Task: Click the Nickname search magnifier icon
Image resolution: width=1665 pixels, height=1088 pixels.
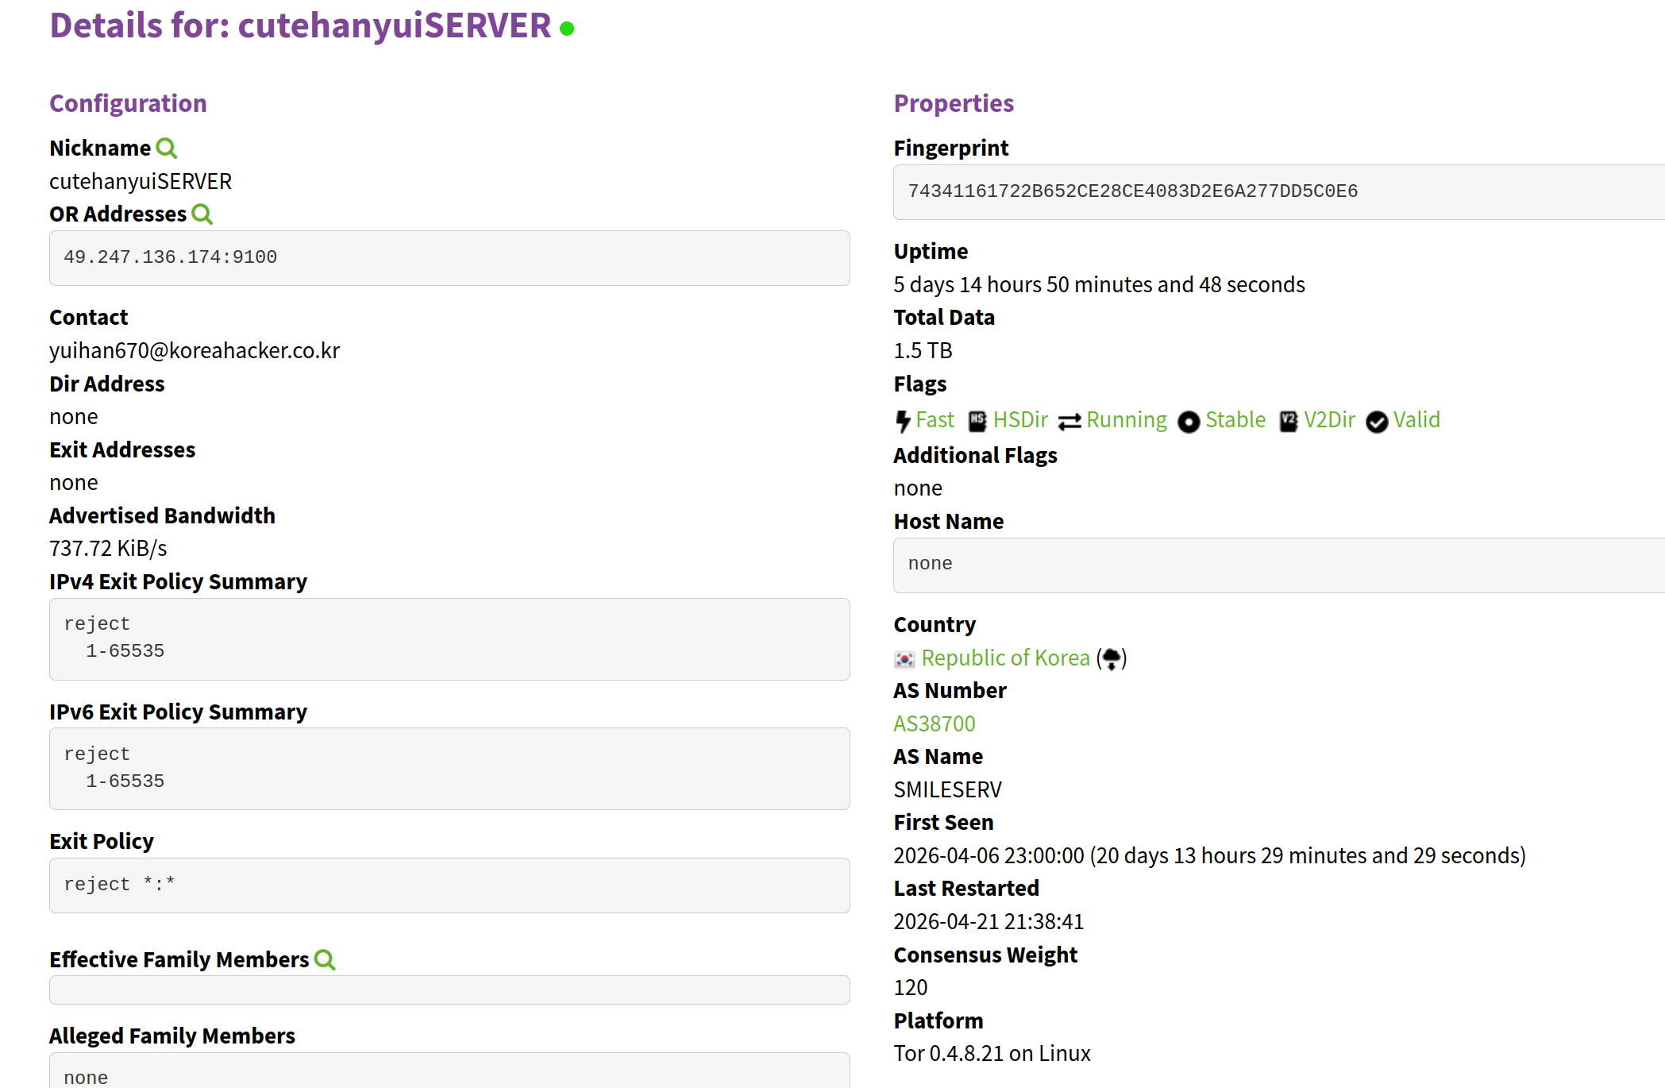Action: (x=167, y=149)
